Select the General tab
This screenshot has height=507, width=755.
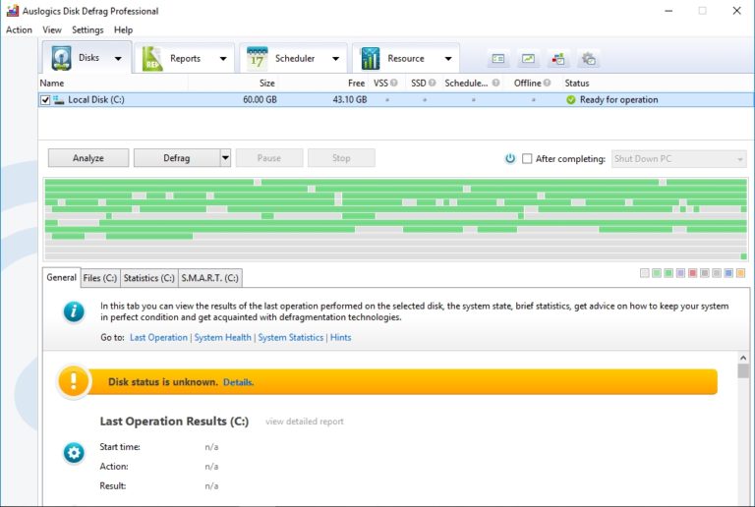pyautogui.click(x=62, y=277)
